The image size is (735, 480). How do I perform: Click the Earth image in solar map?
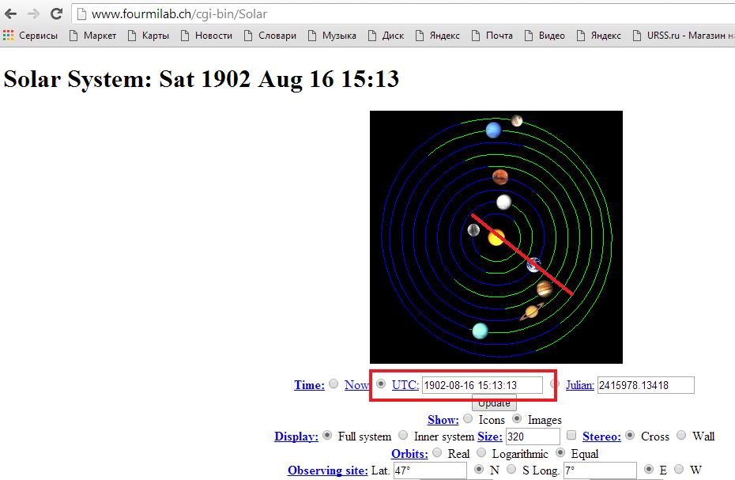(x=535, y=265)
